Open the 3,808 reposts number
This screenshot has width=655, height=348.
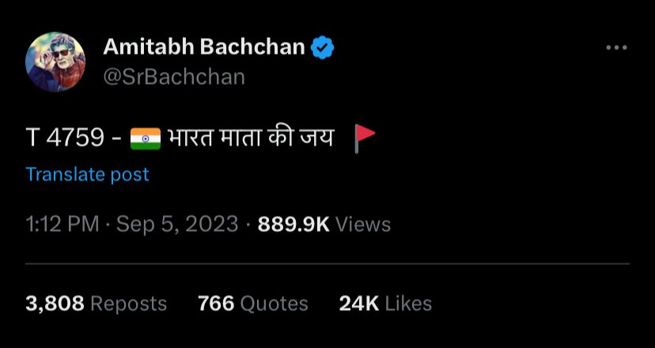pos(55,304)
